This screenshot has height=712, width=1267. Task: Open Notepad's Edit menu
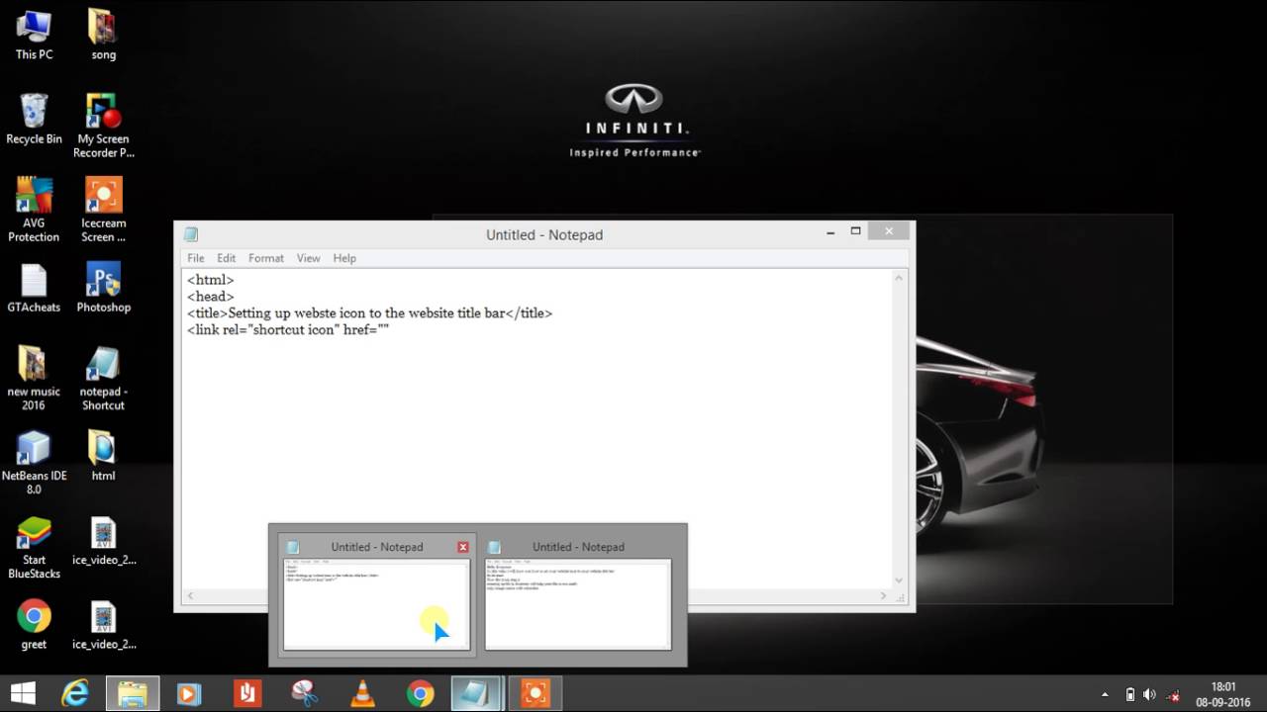pyautogui.click(x=226, y=258)
